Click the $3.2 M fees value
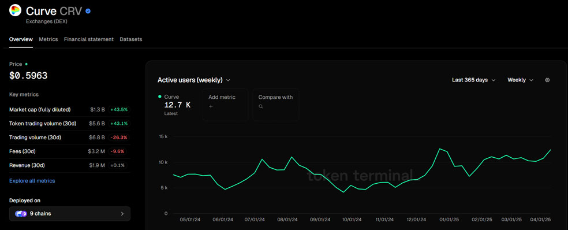The image size is (568, 230). 96,151
